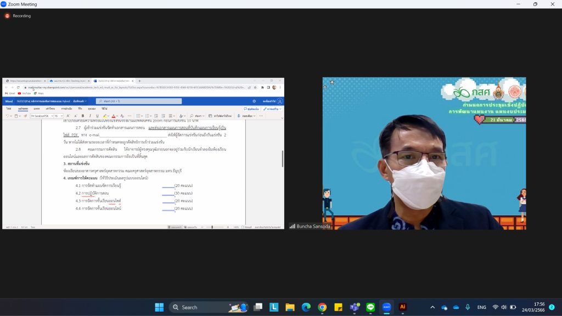Click the Word app logo in the shared screen
The height and width of the screenshot is (316, 562).
(9, 101)
